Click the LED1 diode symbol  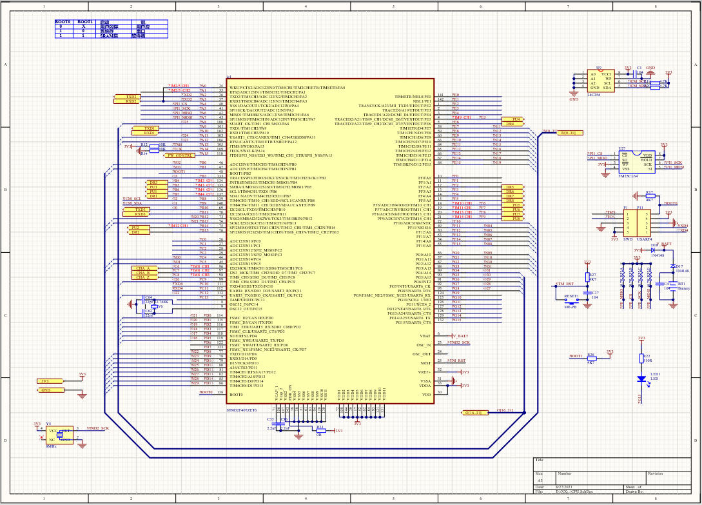(641, 379)
